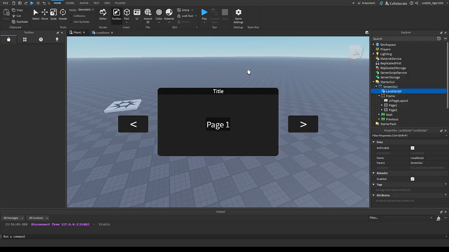Click the Group button

pos(185,10)
